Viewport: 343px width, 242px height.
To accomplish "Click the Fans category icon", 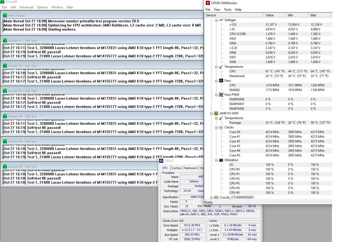I will tap(221, 81).
